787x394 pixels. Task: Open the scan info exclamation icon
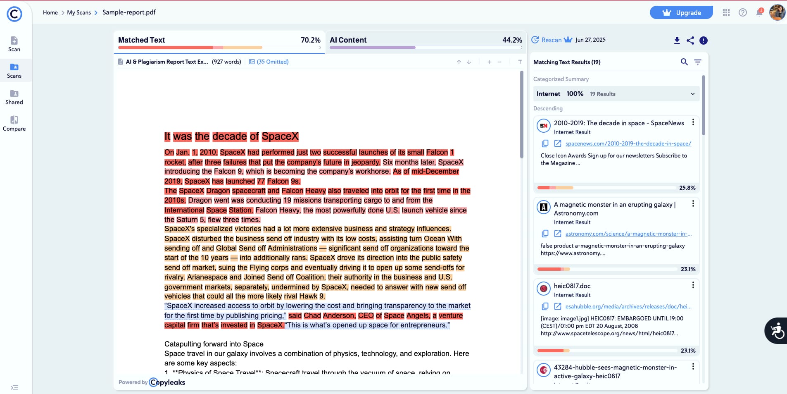point(704,41)
